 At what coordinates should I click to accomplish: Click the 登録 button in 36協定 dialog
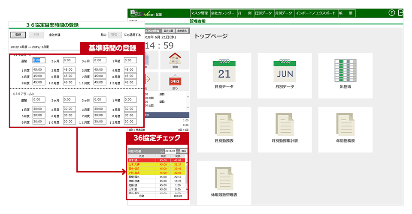point(18,35)
